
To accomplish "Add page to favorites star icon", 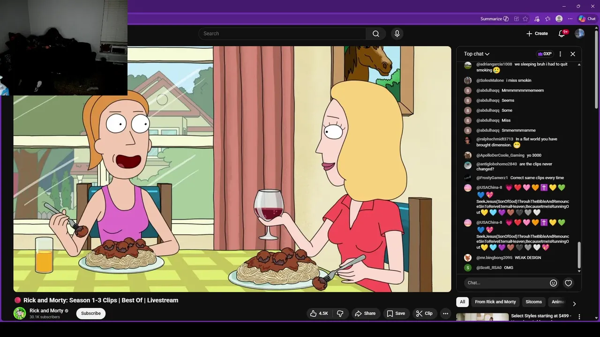I will pos(525,19).
